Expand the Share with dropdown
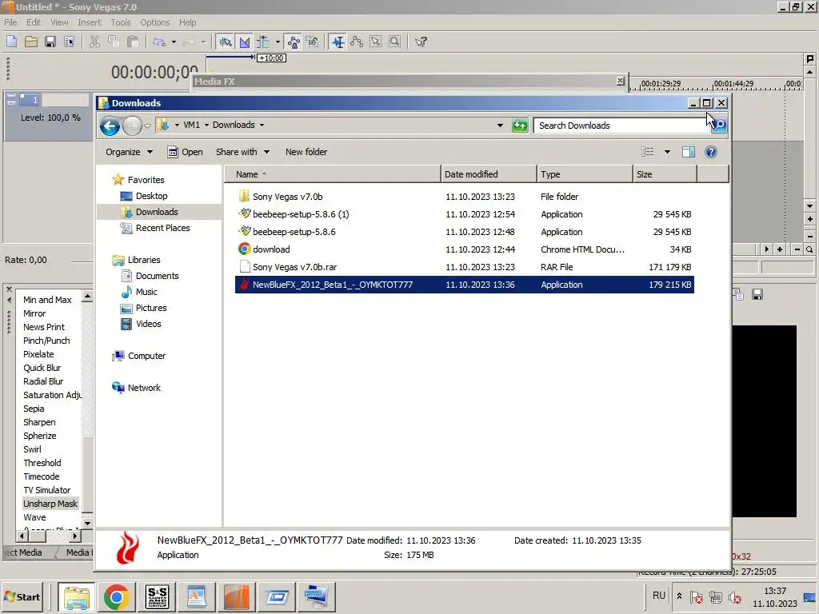This screenshot has width=819, height=614. pos(242,152)
